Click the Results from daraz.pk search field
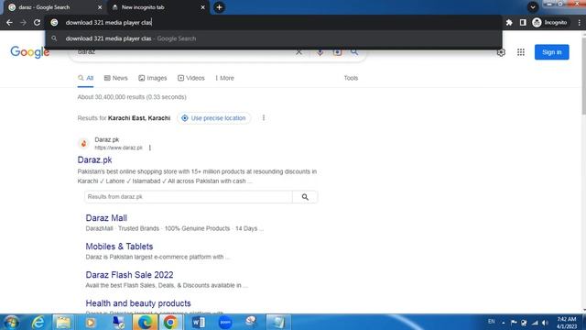 coord(189,197)
